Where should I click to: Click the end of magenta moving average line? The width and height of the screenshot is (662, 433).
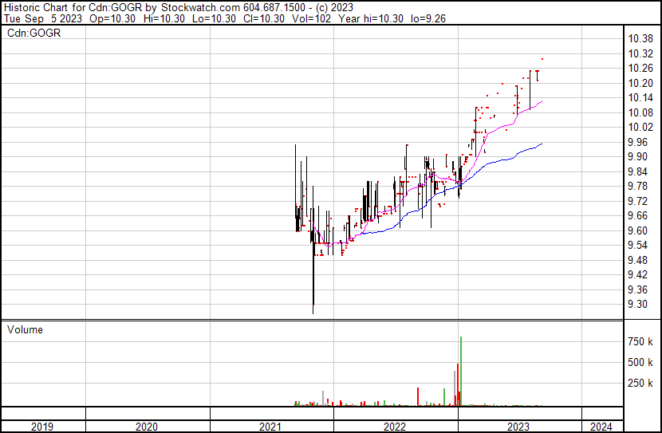pos(542,101)
